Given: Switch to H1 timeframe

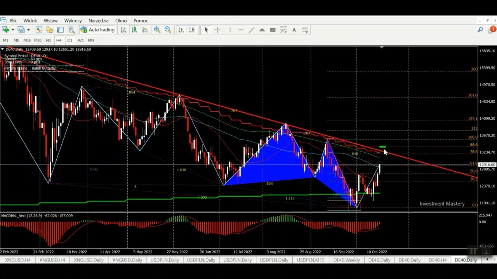Looking at the screenshot, I should click(x=48, y=40).
